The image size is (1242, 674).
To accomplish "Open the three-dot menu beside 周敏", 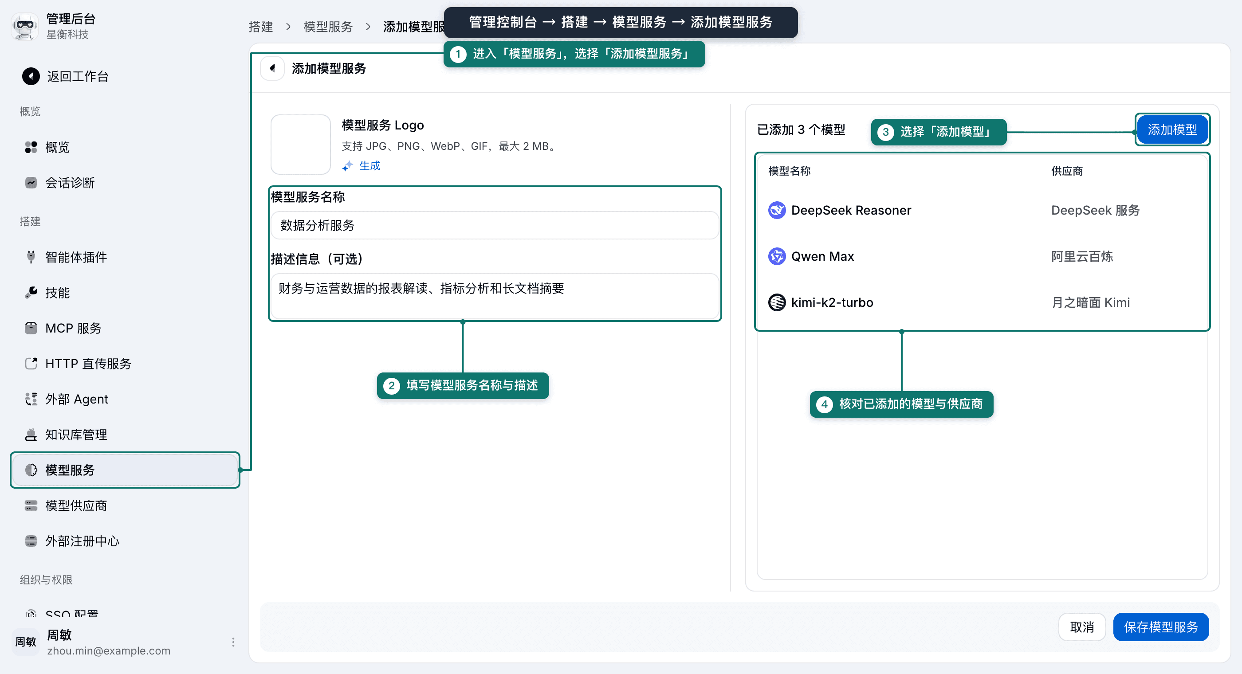I will (233, 642).
